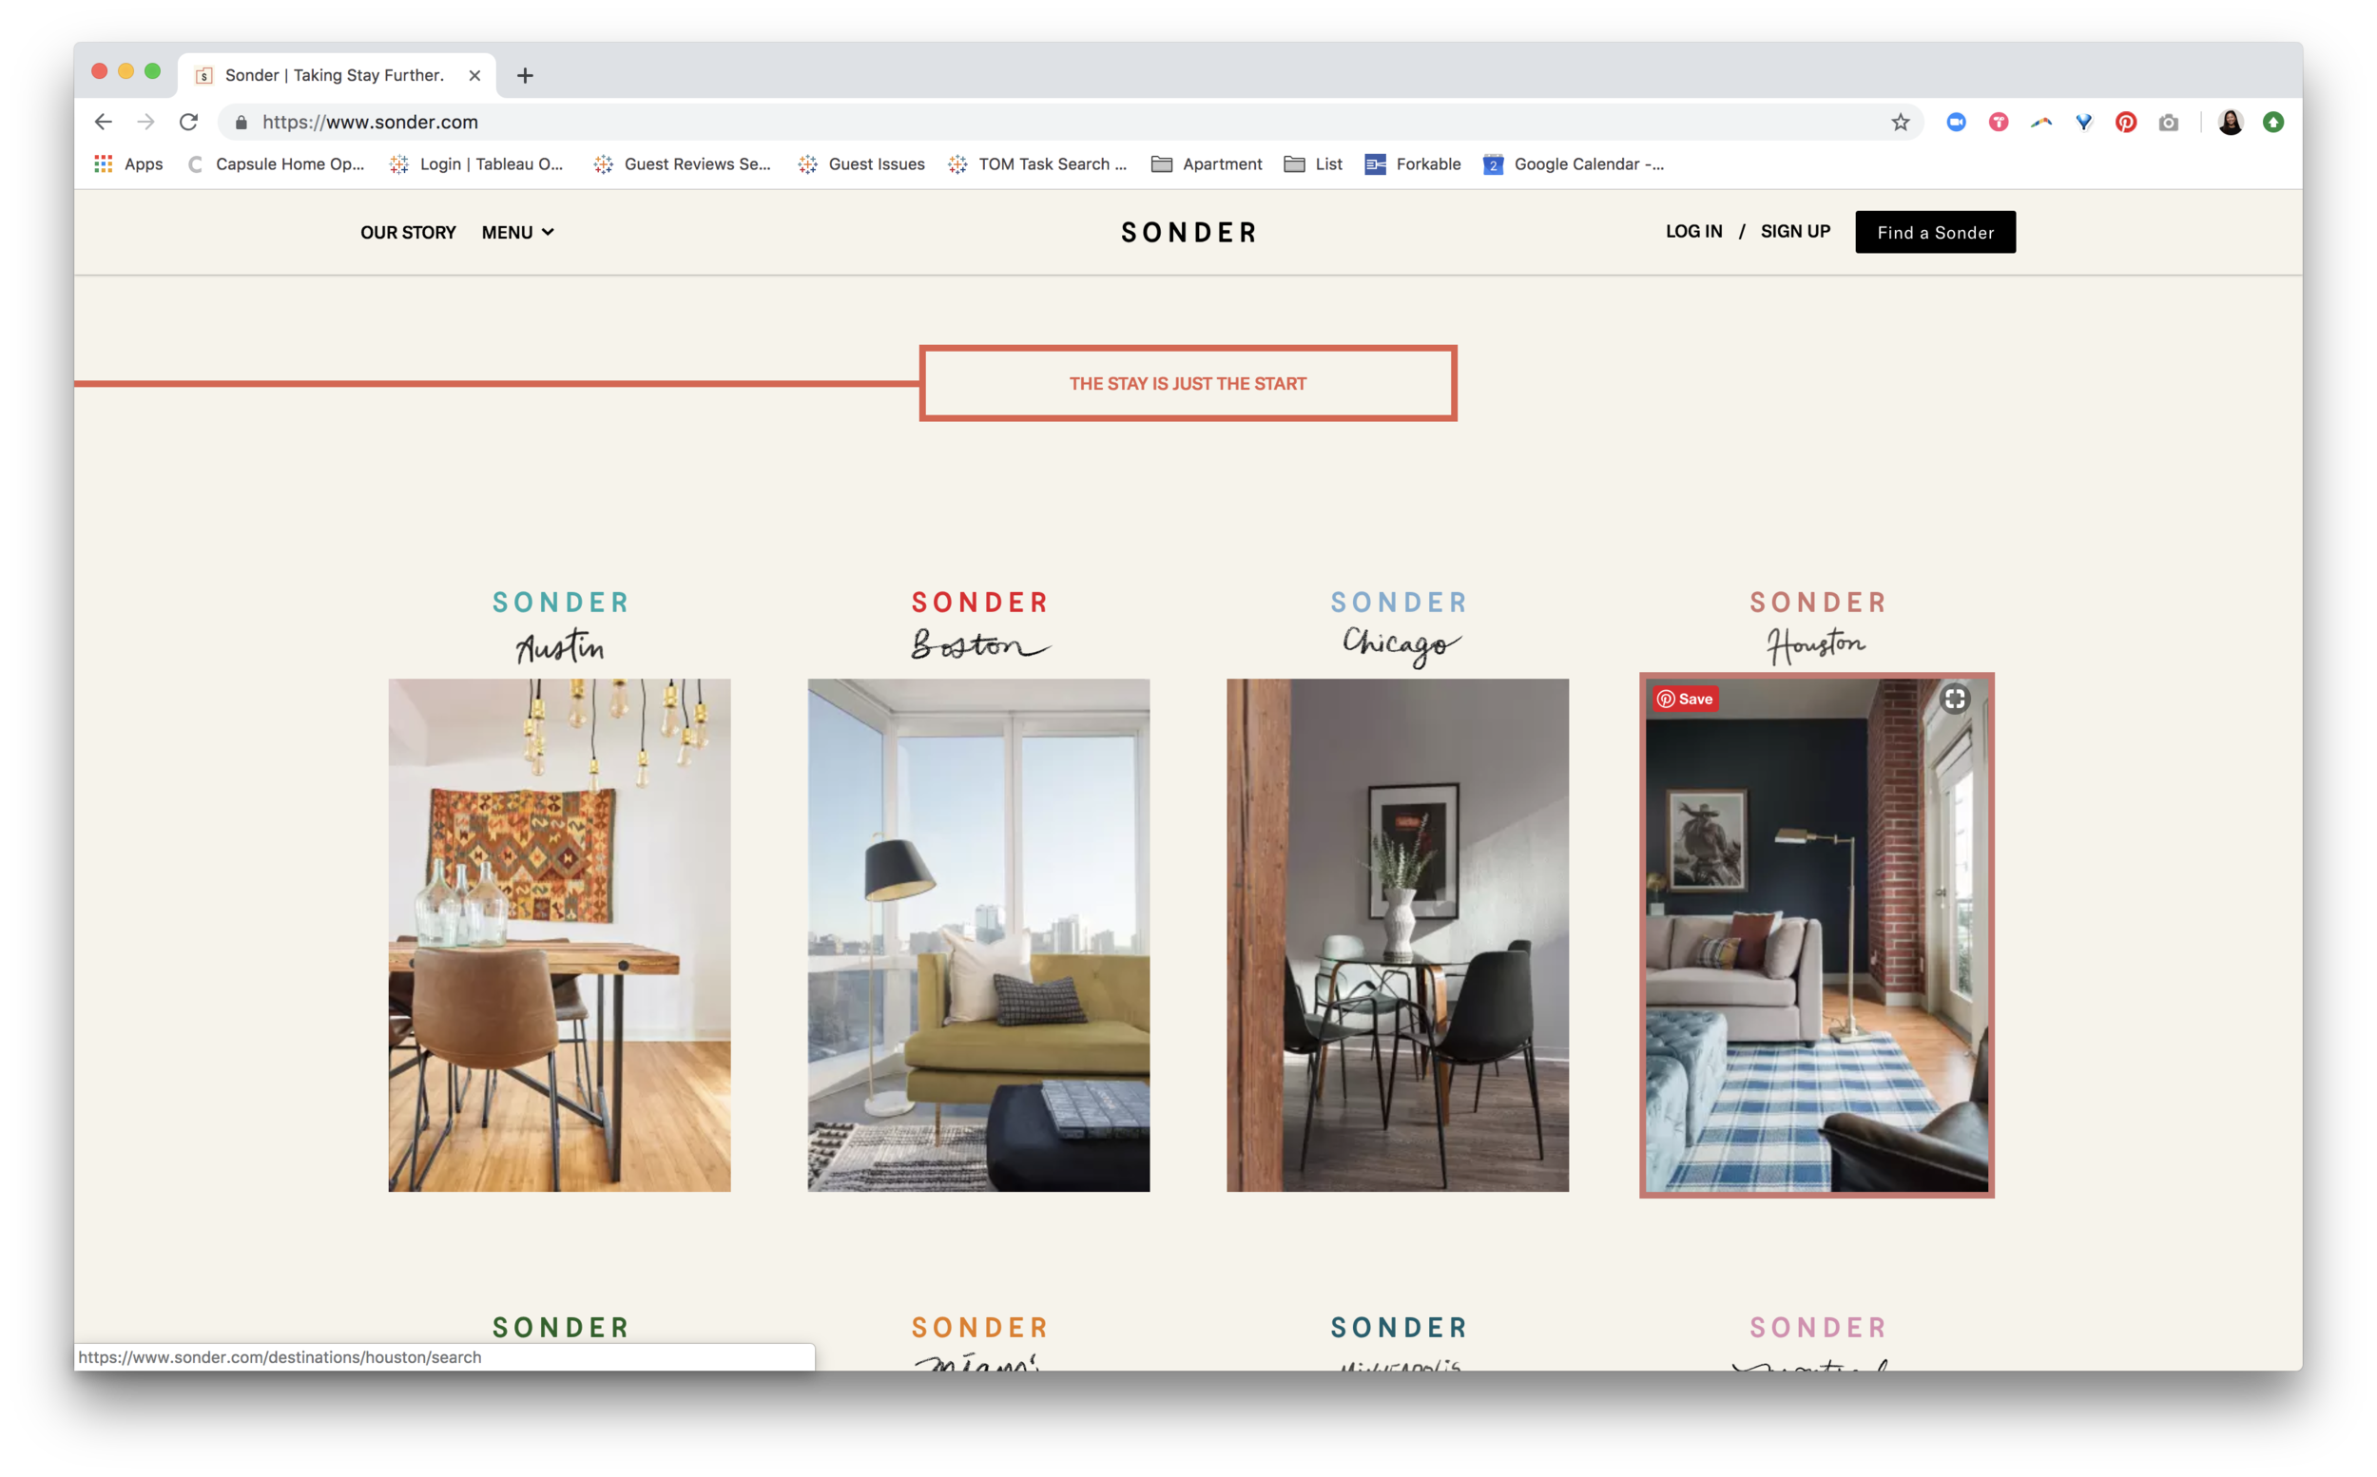Open a new browser tab

(525, 75)
